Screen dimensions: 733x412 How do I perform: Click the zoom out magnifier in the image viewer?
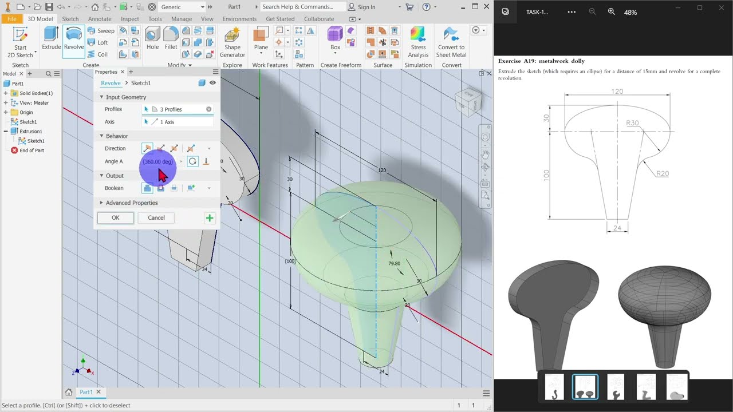(x=592, y=12)
